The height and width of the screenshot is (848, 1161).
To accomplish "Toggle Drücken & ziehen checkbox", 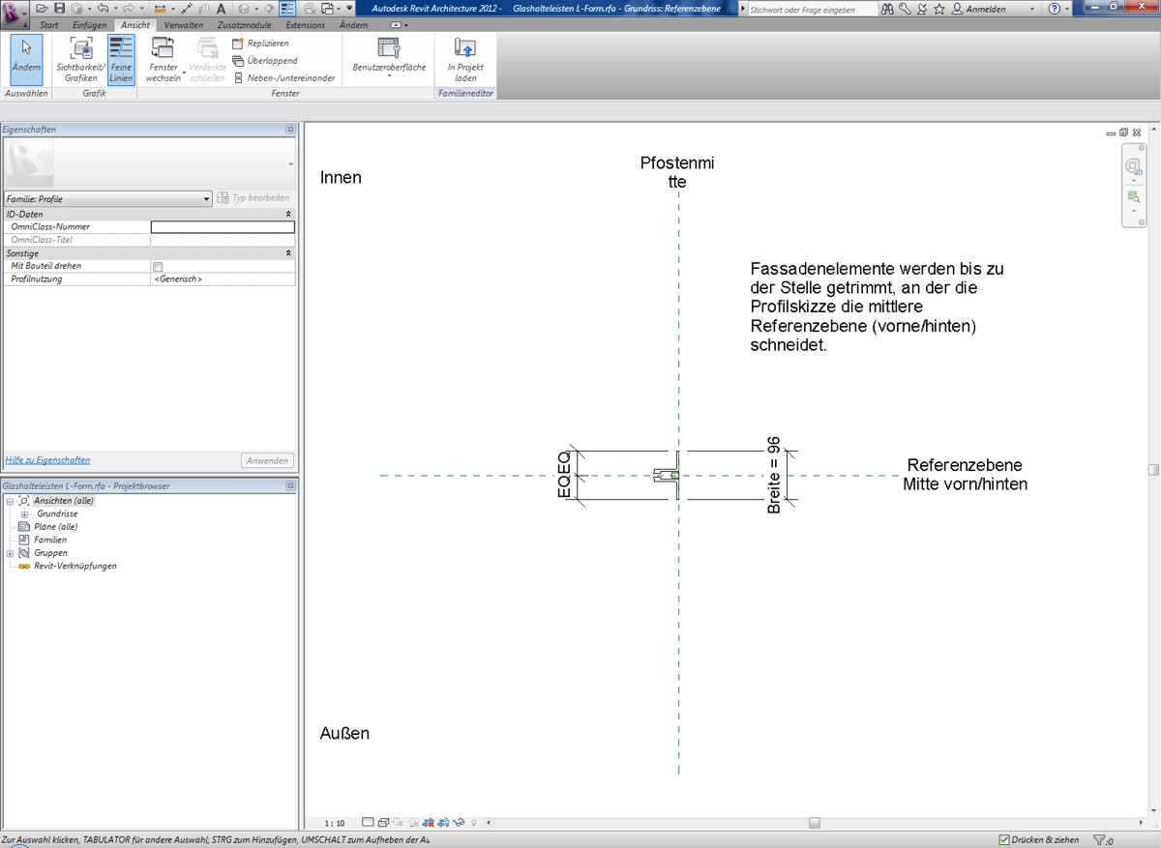I will (1003, 840).
